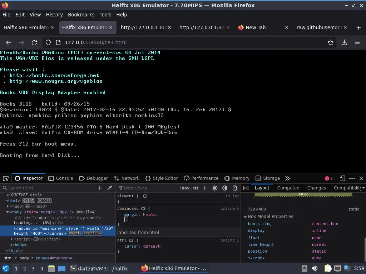This screenshot has height=274, width=366.
Task: Select the Changes sidebar tab
Action: point(317,188)
